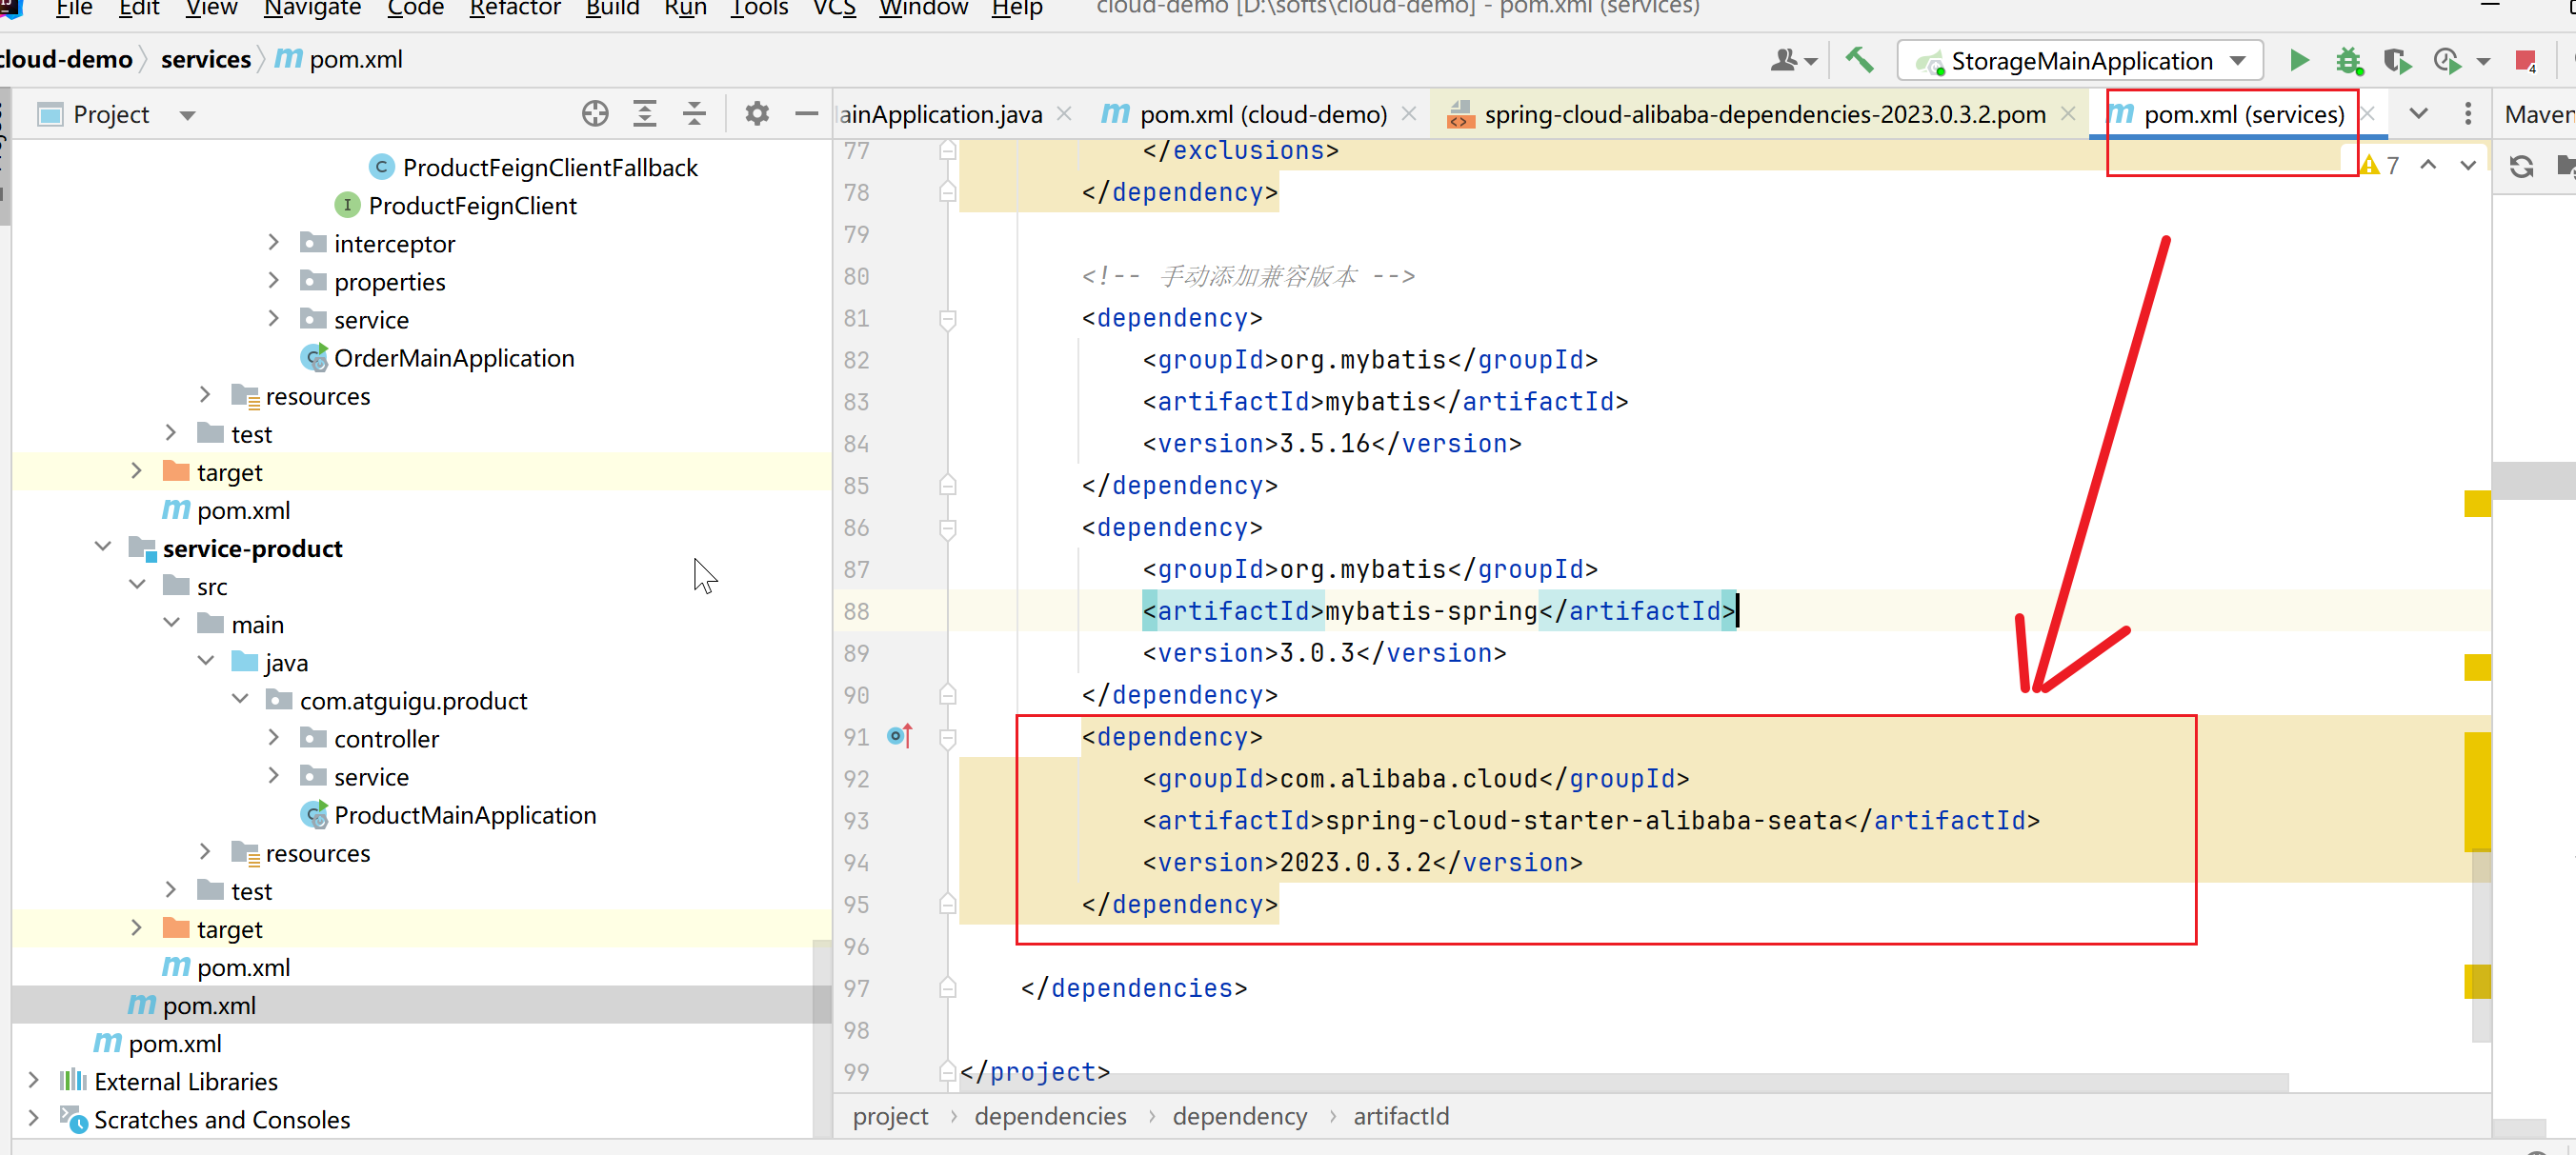Viewport: 2576px width, 1155px height.
Task: Stop the running application with red square
Action: click(x=2526, y=61)
